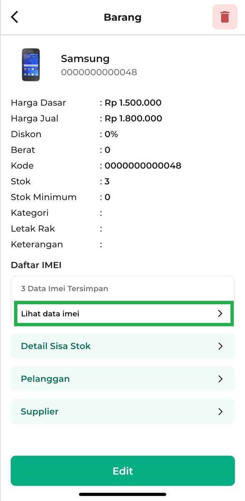The width and height of the screenshot is (245, 501).
Task: Go back using the top-left arrow
Action: click(x=15, y=17)
